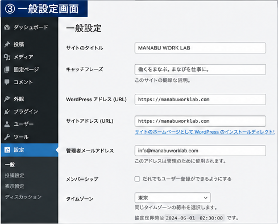The height and width of the screenshot is (224, 278).
Task: Click the speech bubble icon beside コメント
Action: (7, 82)
